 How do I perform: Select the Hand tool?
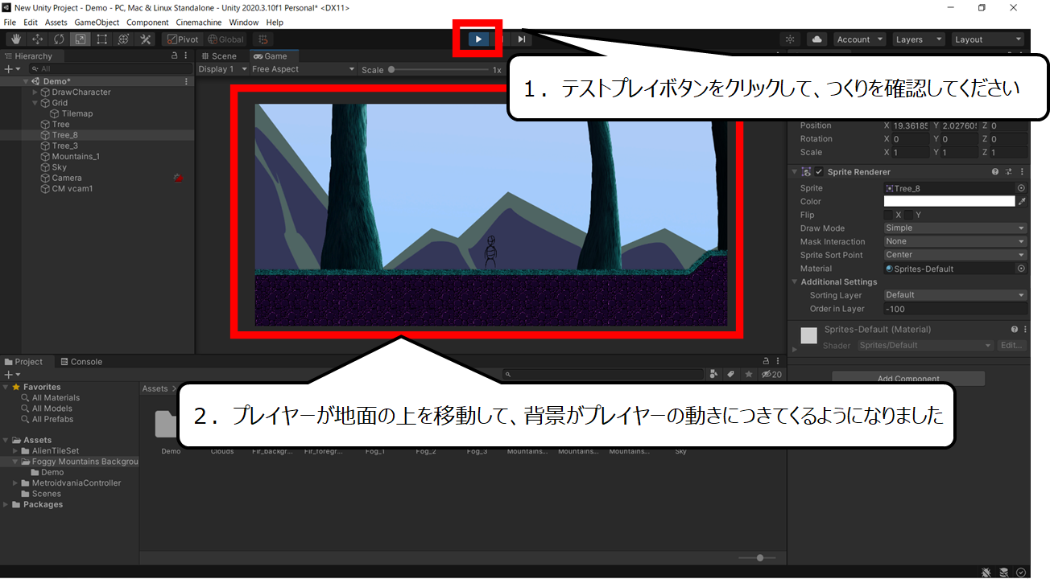coord(15,39)
